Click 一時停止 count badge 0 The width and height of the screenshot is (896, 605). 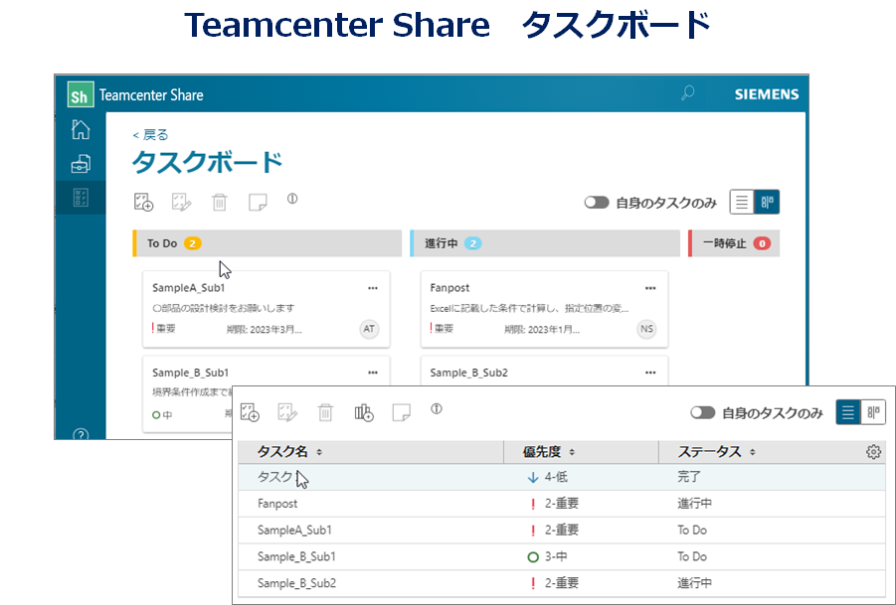coord(762,243)
